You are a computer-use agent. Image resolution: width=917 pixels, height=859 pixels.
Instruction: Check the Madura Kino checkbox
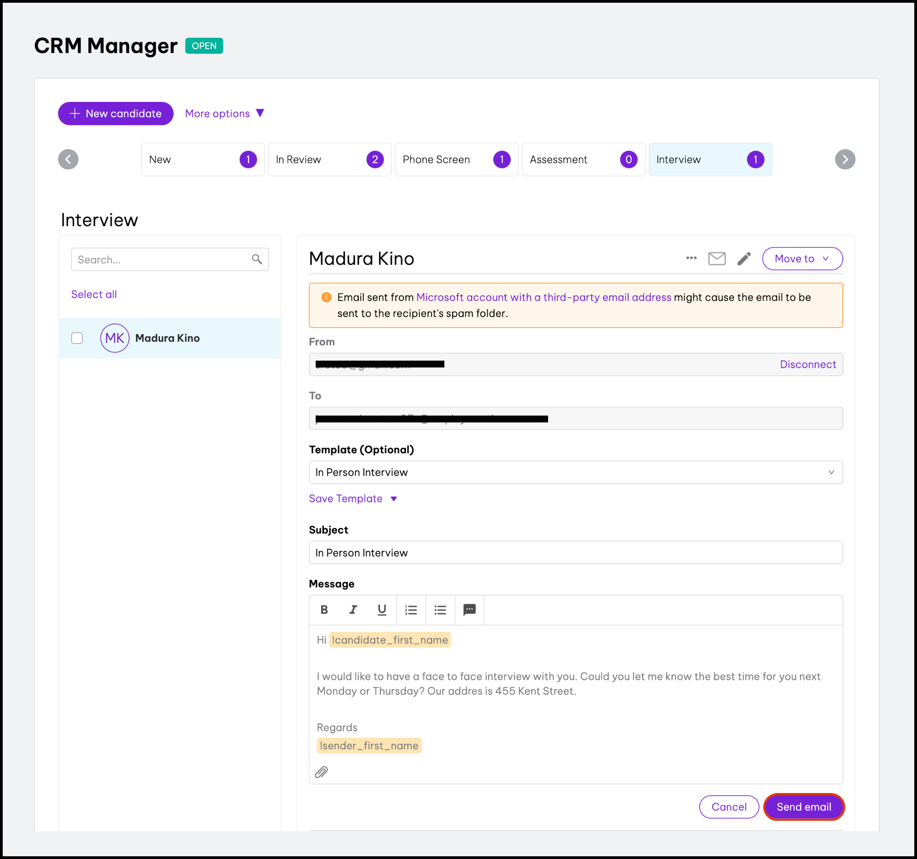[77, 338]
